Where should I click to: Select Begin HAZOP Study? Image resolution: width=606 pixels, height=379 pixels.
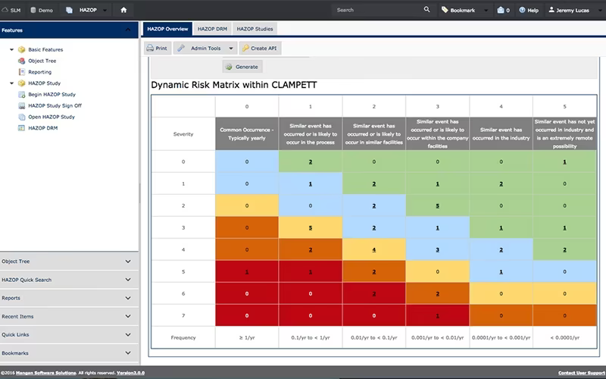pyautogui.click(x=52, y=94)
